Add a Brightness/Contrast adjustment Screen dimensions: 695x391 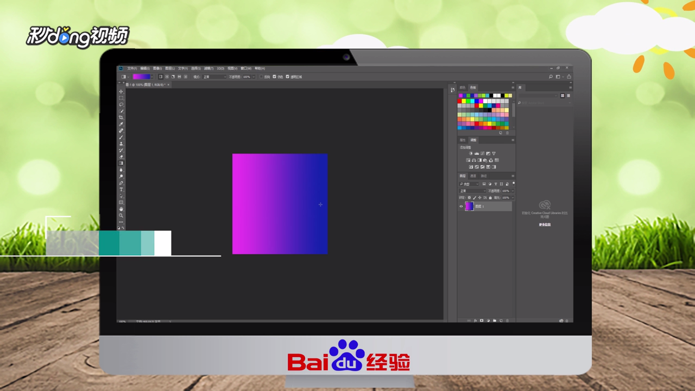coord(471,153)
